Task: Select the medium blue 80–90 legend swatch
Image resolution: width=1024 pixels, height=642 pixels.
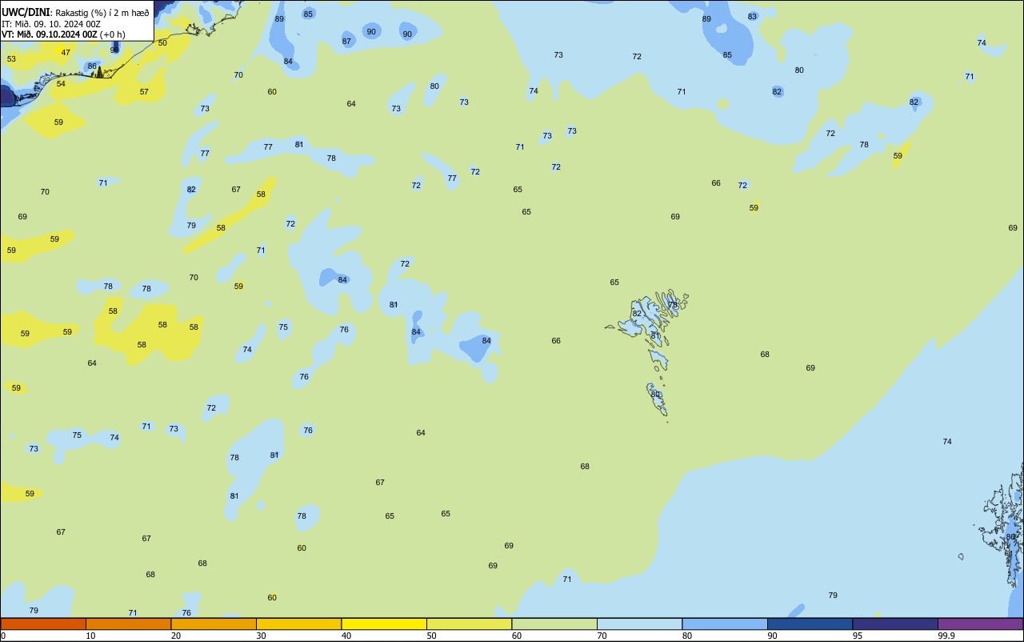Action: click(725, 624)
